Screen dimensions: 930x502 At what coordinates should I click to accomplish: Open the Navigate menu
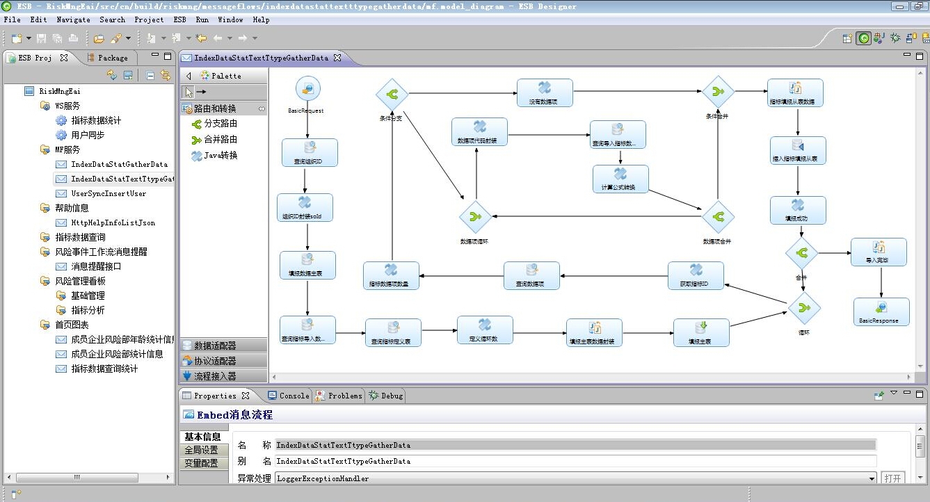pyautogui.click(x=74, y=19)
